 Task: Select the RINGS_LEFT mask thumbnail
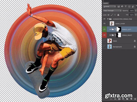click(x=119, y=29)
